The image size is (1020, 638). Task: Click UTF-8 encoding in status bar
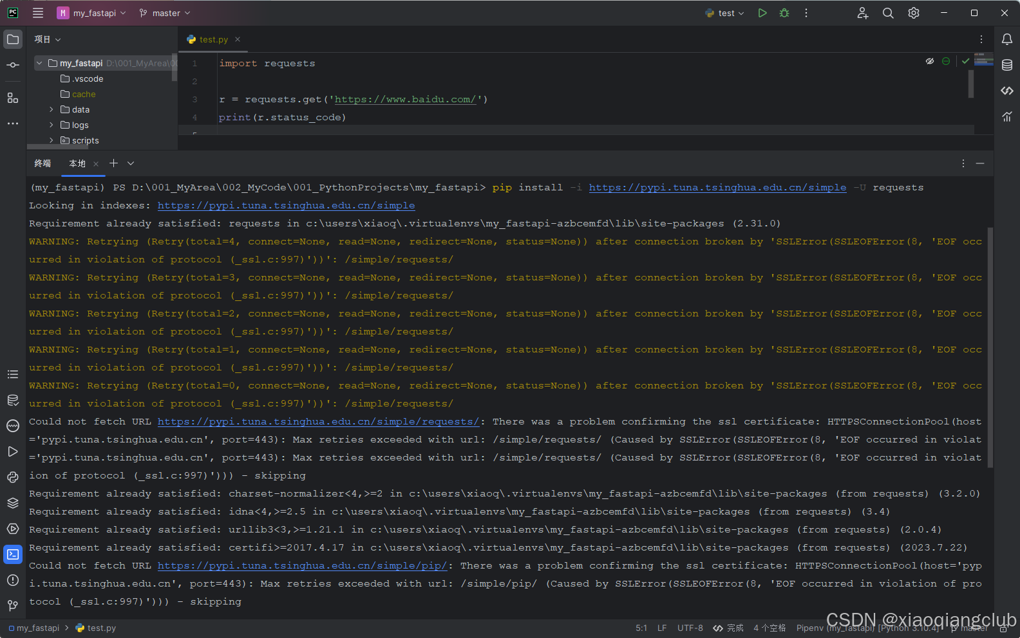(690, 628)
